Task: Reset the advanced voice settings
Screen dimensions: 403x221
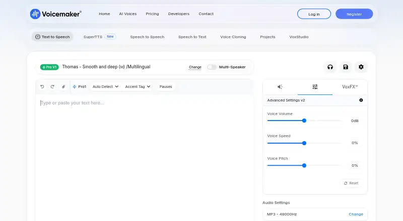Action: [x=351, y=183]
